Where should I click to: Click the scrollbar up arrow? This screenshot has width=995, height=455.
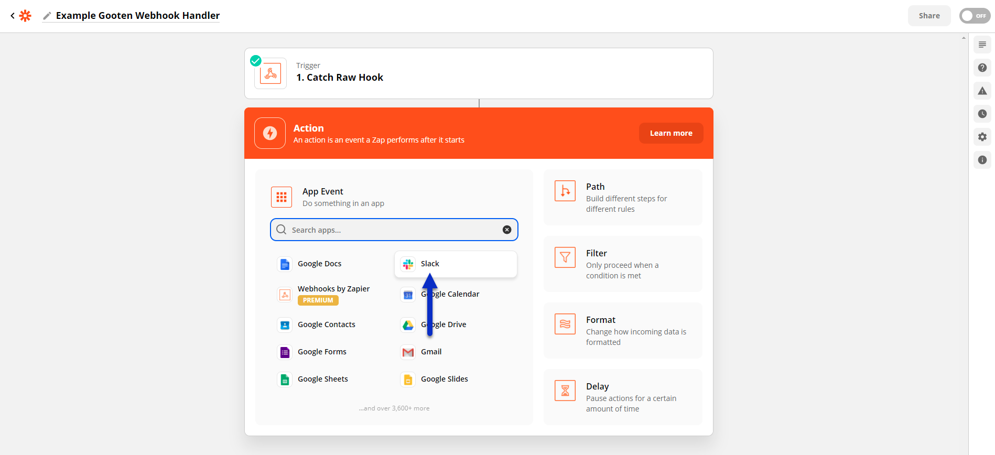(x=964, y=38)
